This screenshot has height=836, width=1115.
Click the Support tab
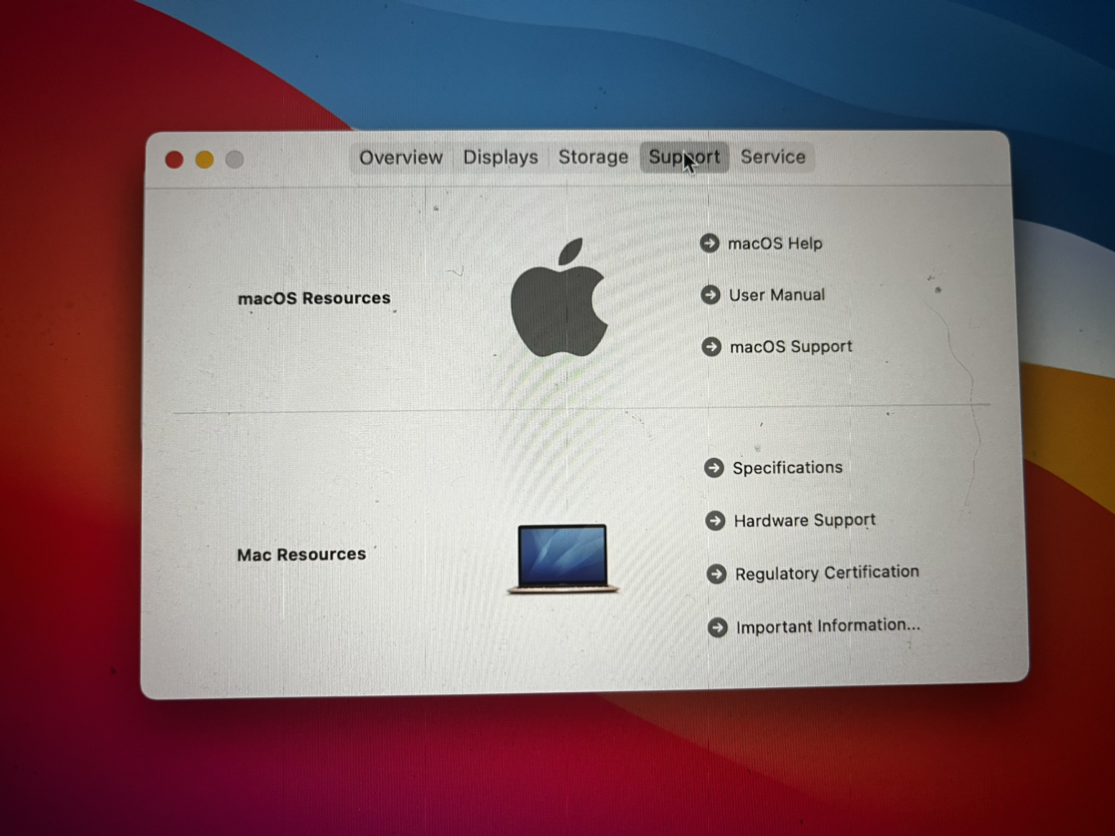pos(684,158)
